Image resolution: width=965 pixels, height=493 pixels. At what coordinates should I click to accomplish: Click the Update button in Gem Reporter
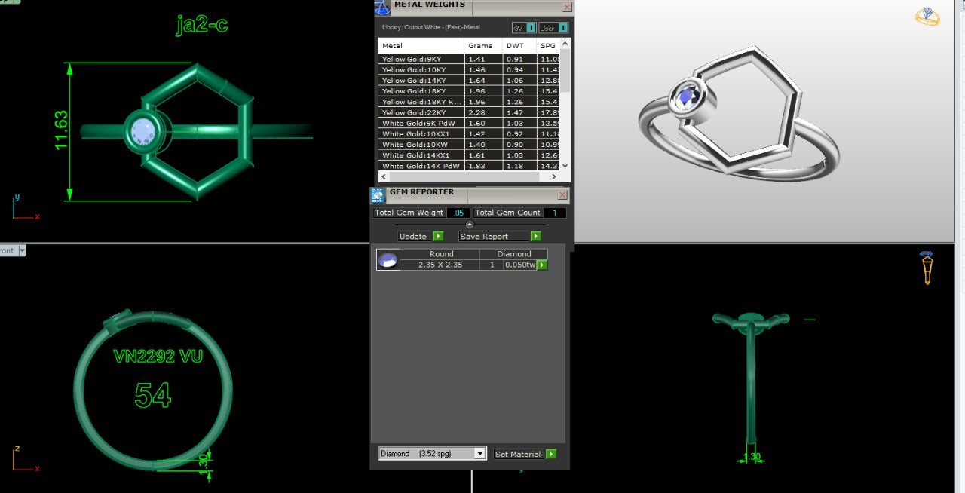tap(413, 236)
